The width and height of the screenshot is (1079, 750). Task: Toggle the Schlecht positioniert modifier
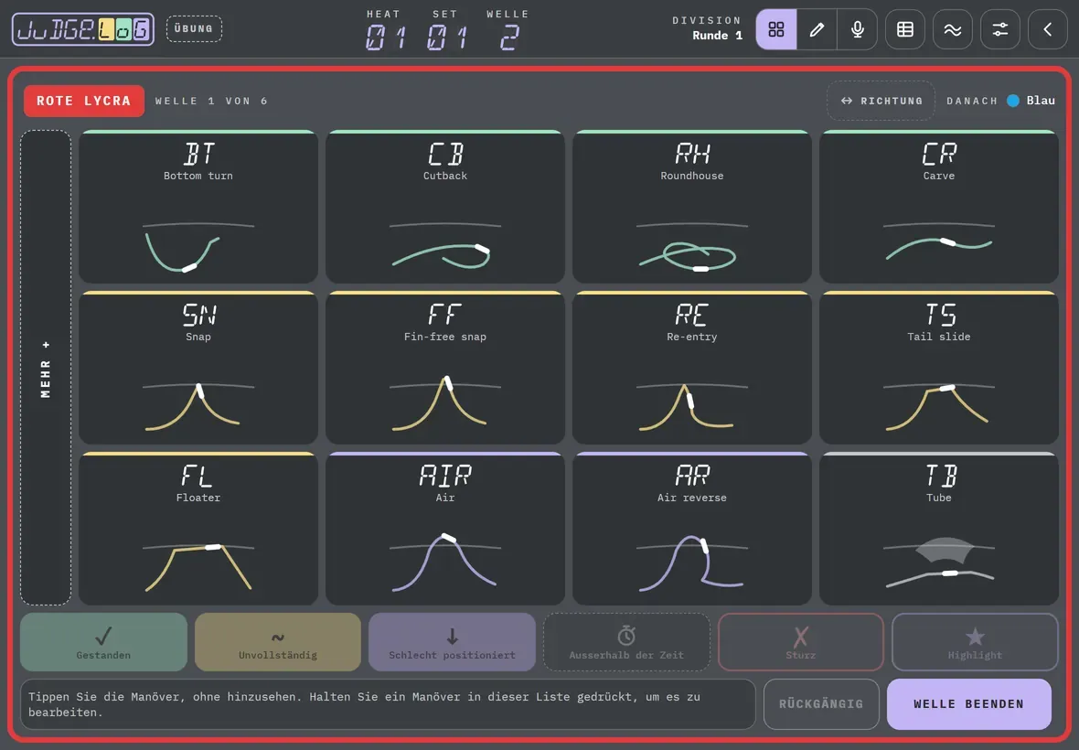pos(452,642)
